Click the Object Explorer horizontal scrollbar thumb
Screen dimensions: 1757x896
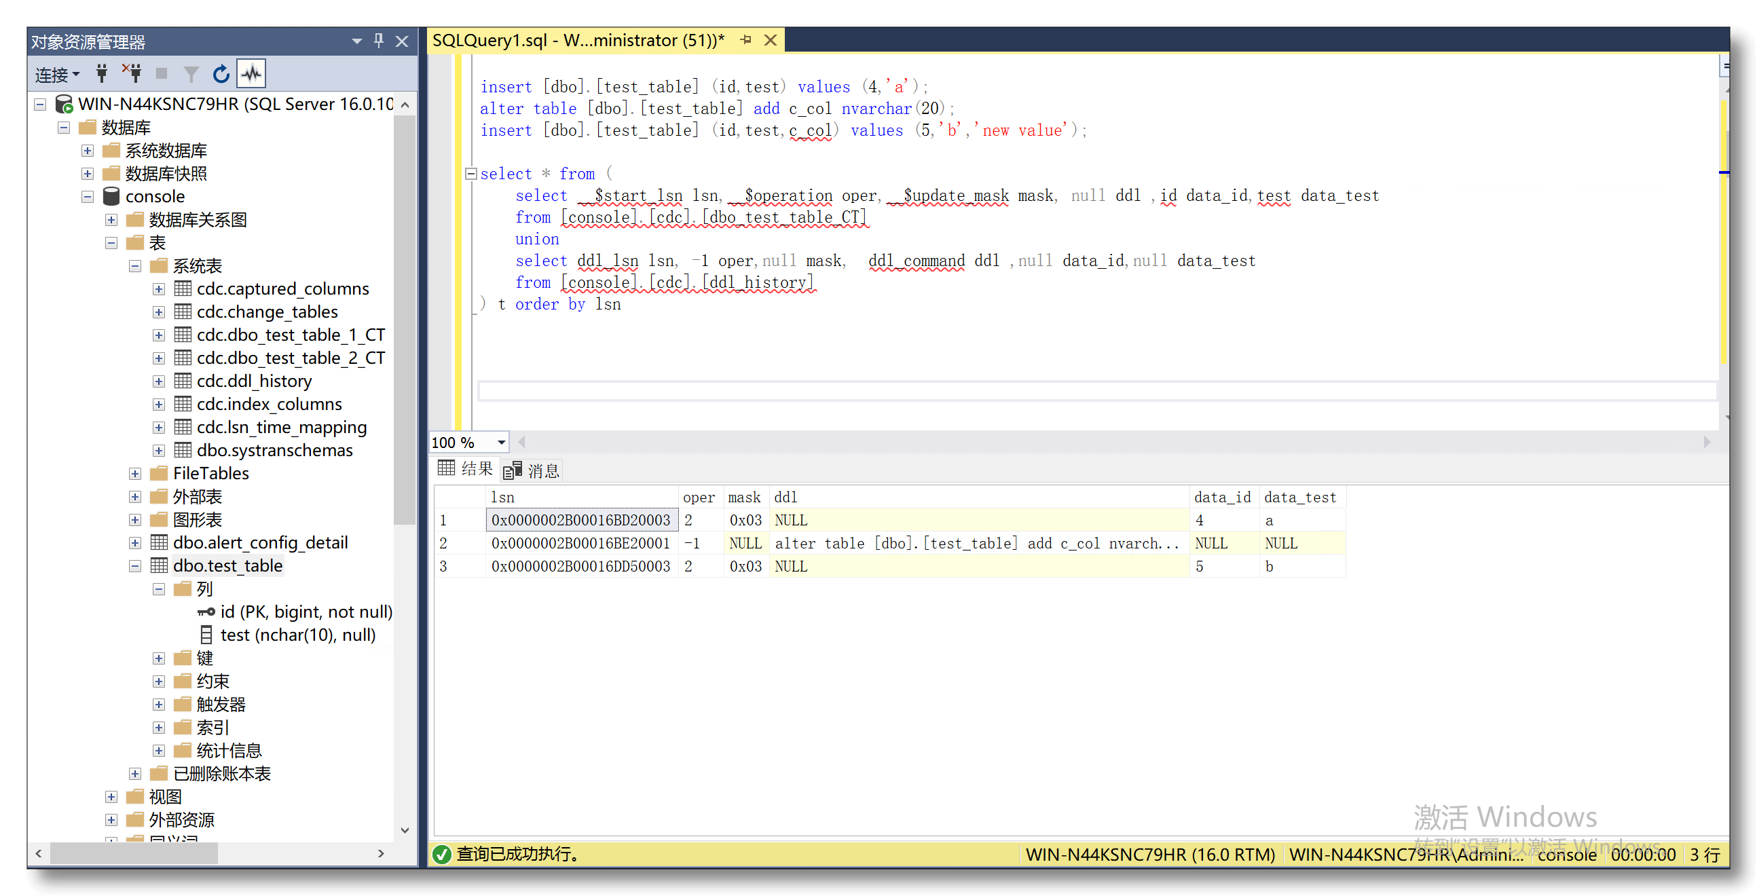click(134, 853)
